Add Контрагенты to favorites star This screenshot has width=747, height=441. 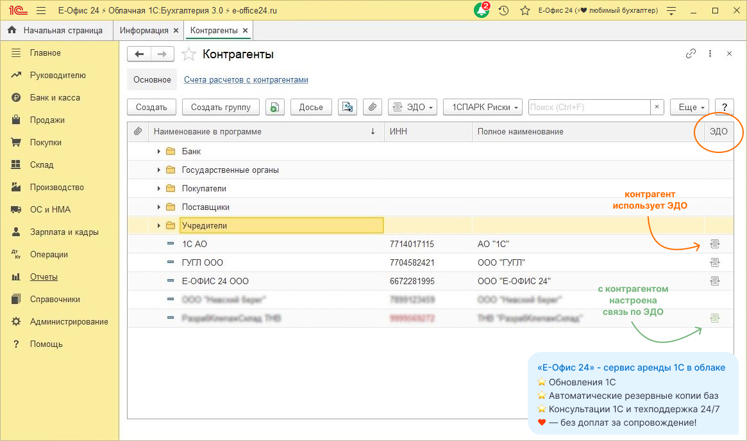(x=189, y=54)
